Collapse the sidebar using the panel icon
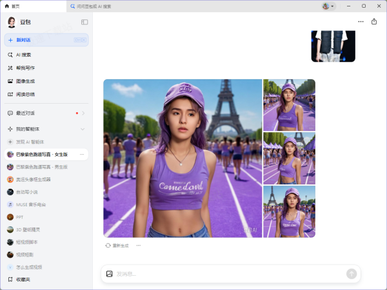The height and width of the screenshot is (290, 387). pos(84,22)
